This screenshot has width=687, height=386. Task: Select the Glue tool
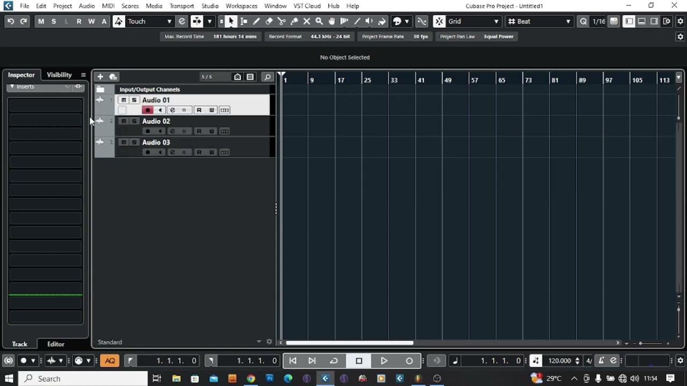click(294, 21)
